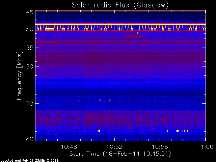Click frequency tick label 70
This screenshot has height=162, width=216.
point(30,104)
